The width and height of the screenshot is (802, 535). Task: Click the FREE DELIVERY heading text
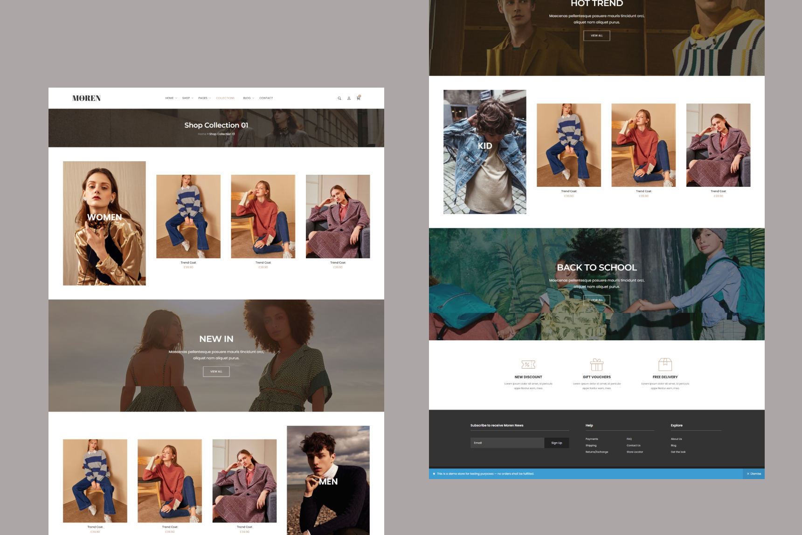pos(665,377)
